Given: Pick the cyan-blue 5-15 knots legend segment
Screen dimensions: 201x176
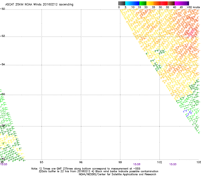Looking at the screenshot, I should coord(132,3).
